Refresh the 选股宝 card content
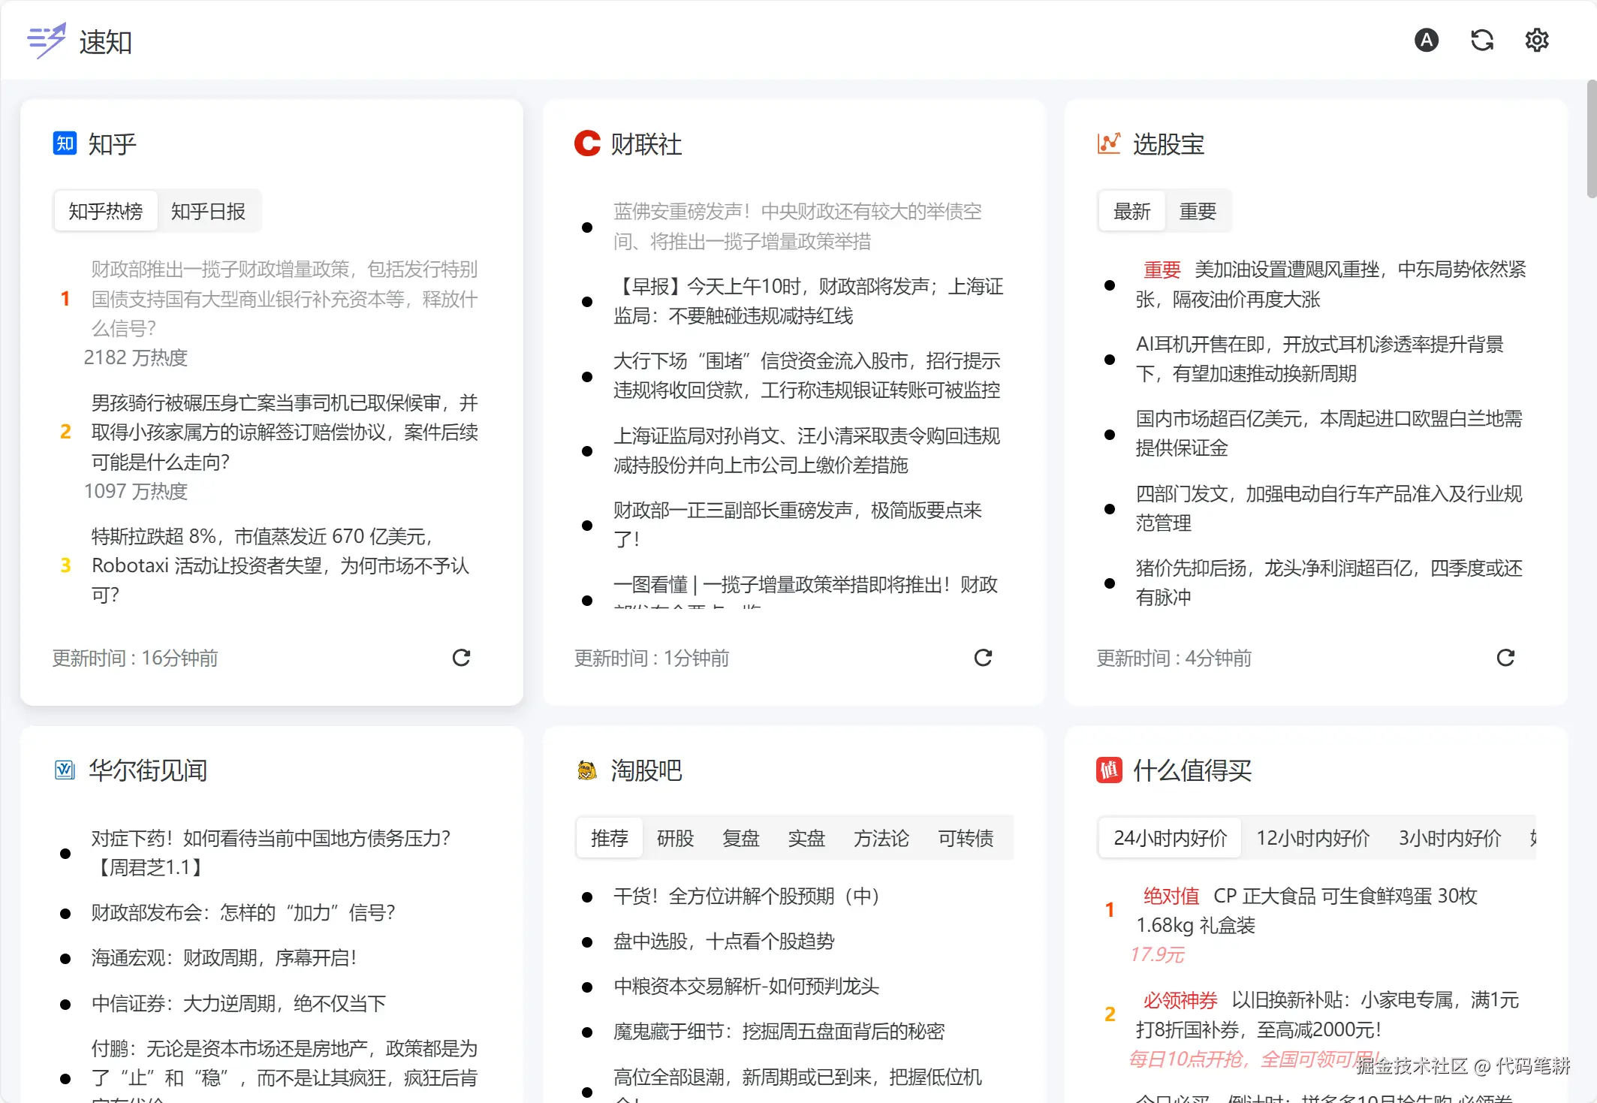This screenshot has height=1103, width=1597. [1505, 658]
